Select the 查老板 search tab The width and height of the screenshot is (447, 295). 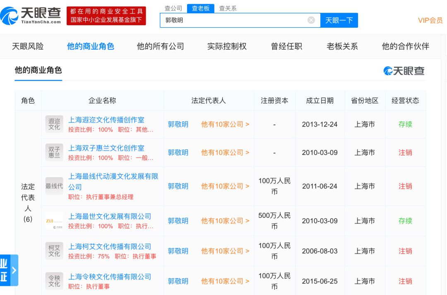(201, 8)
